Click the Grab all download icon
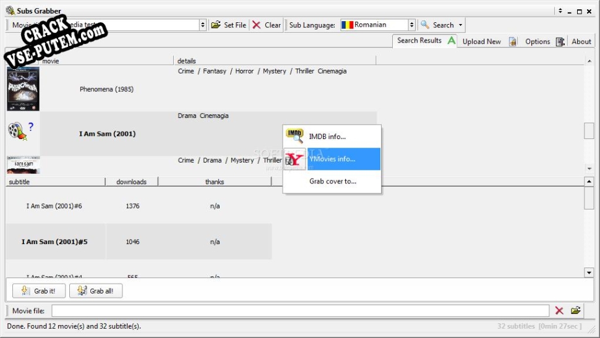600x338 pixels. point(82,290)
